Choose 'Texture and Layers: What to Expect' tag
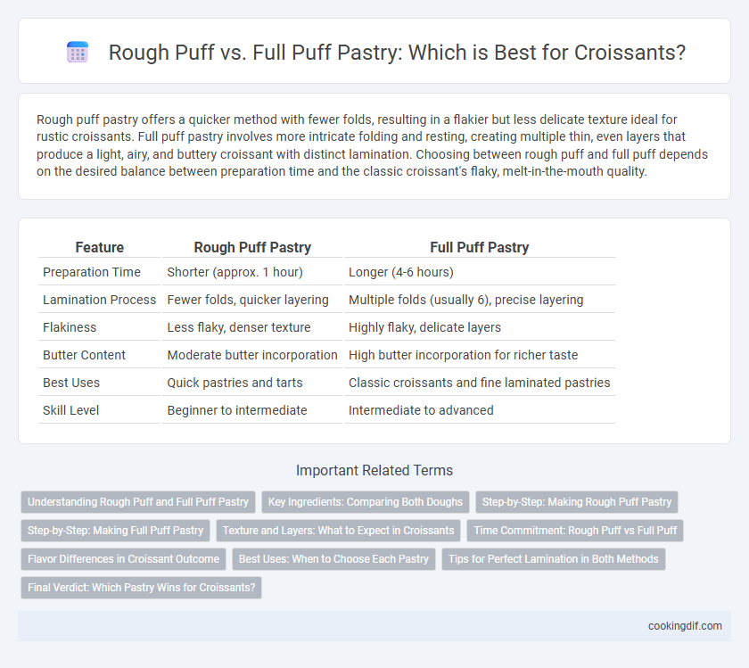 [338, 531]
